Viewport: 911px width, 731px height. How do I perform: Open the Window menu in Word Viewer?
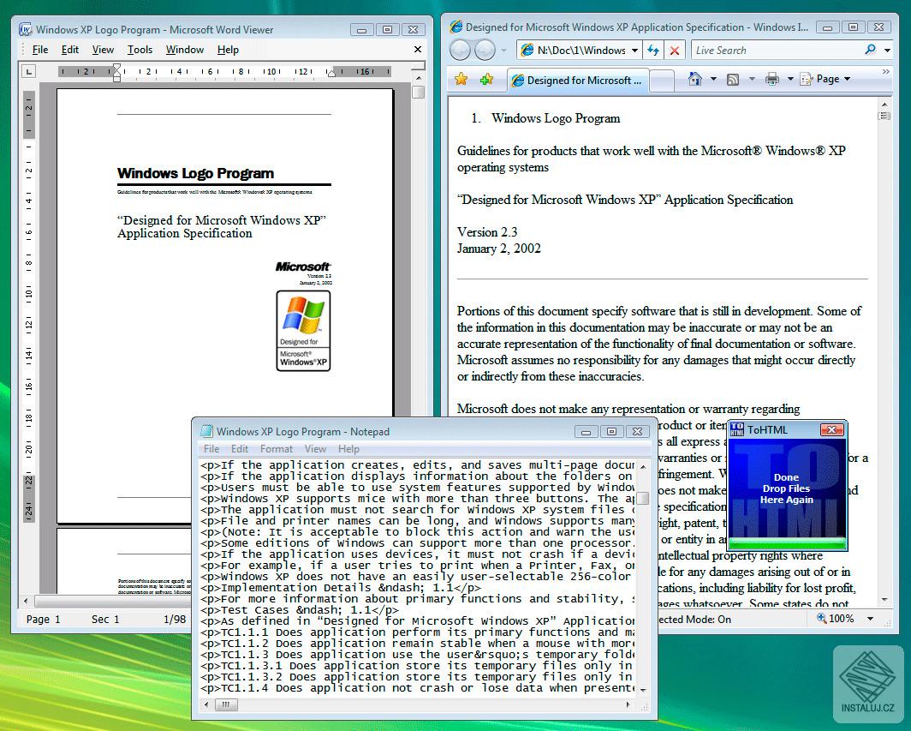185,50
